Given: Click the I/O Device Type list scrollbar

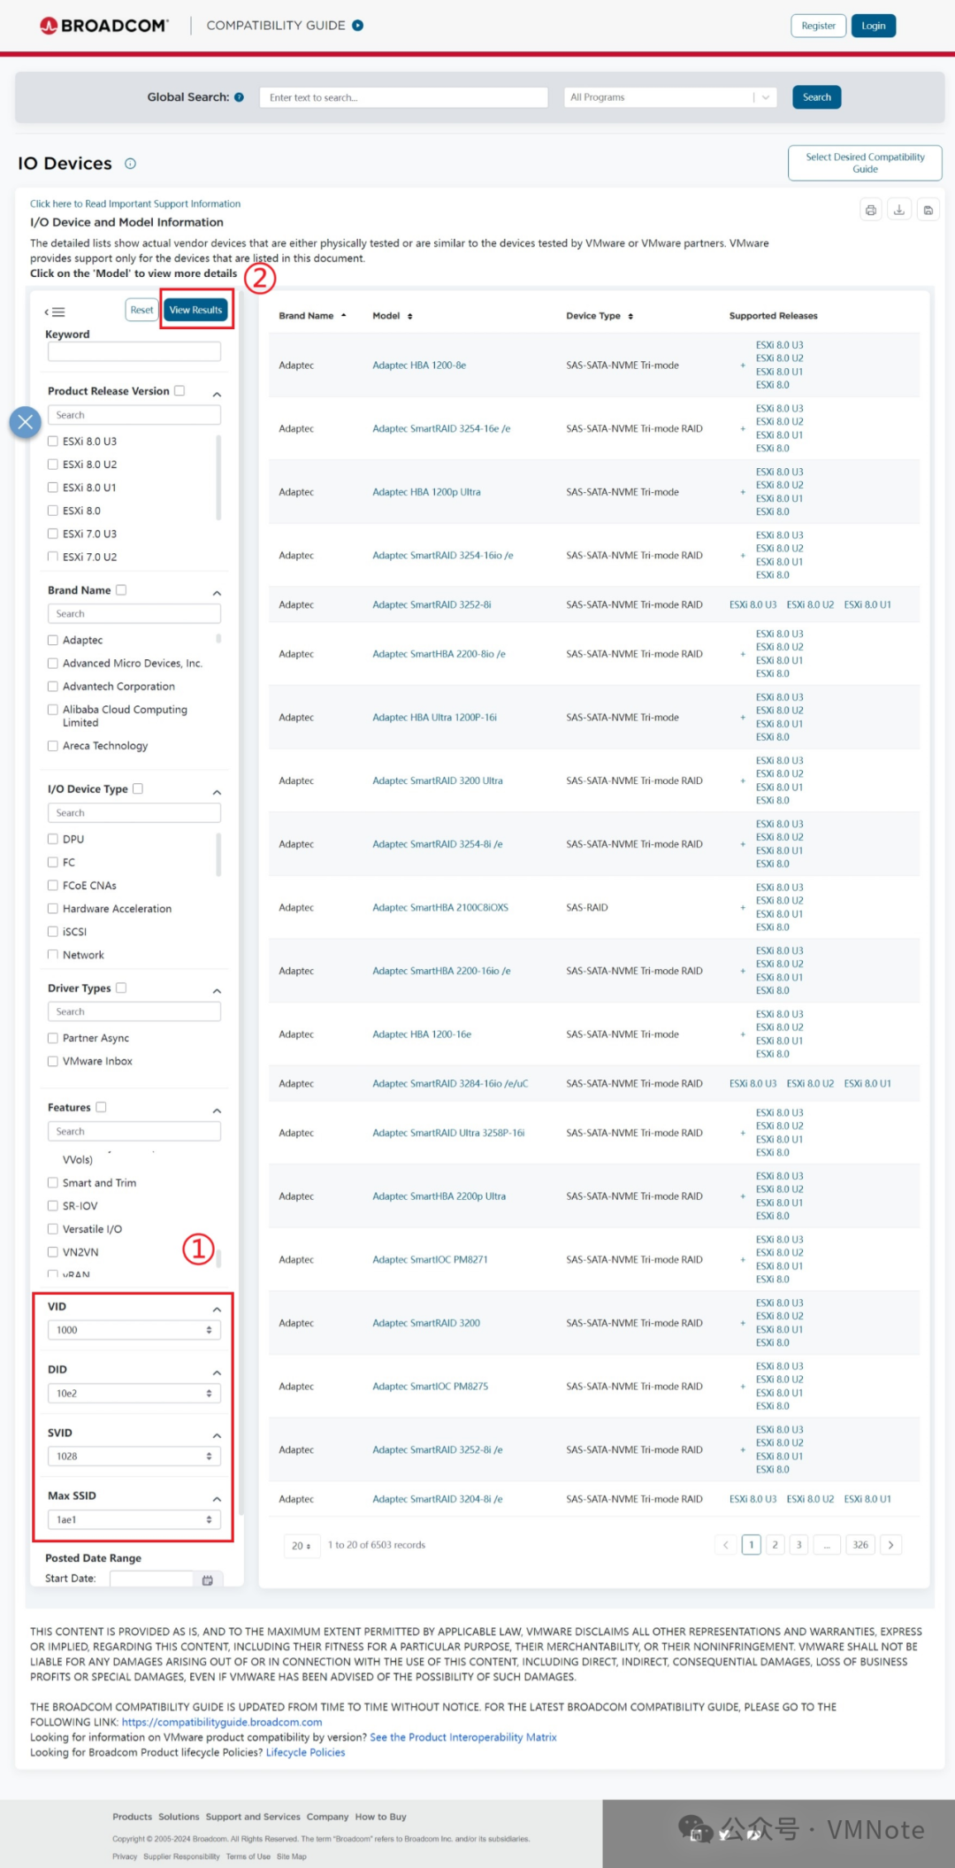Looking at the screenshot, I should (x=218, y=854).
